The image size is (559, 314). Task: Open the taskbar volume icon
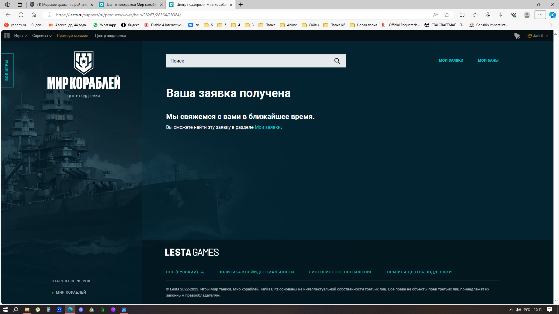click(x=518, y=310)
